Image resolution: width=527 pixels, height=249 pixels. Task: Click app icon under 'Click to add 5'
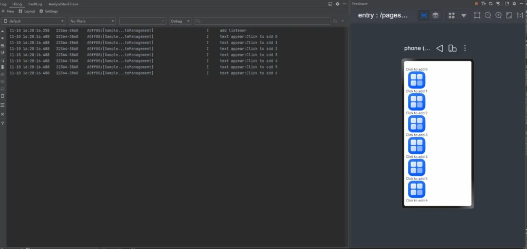pos(417,190)
